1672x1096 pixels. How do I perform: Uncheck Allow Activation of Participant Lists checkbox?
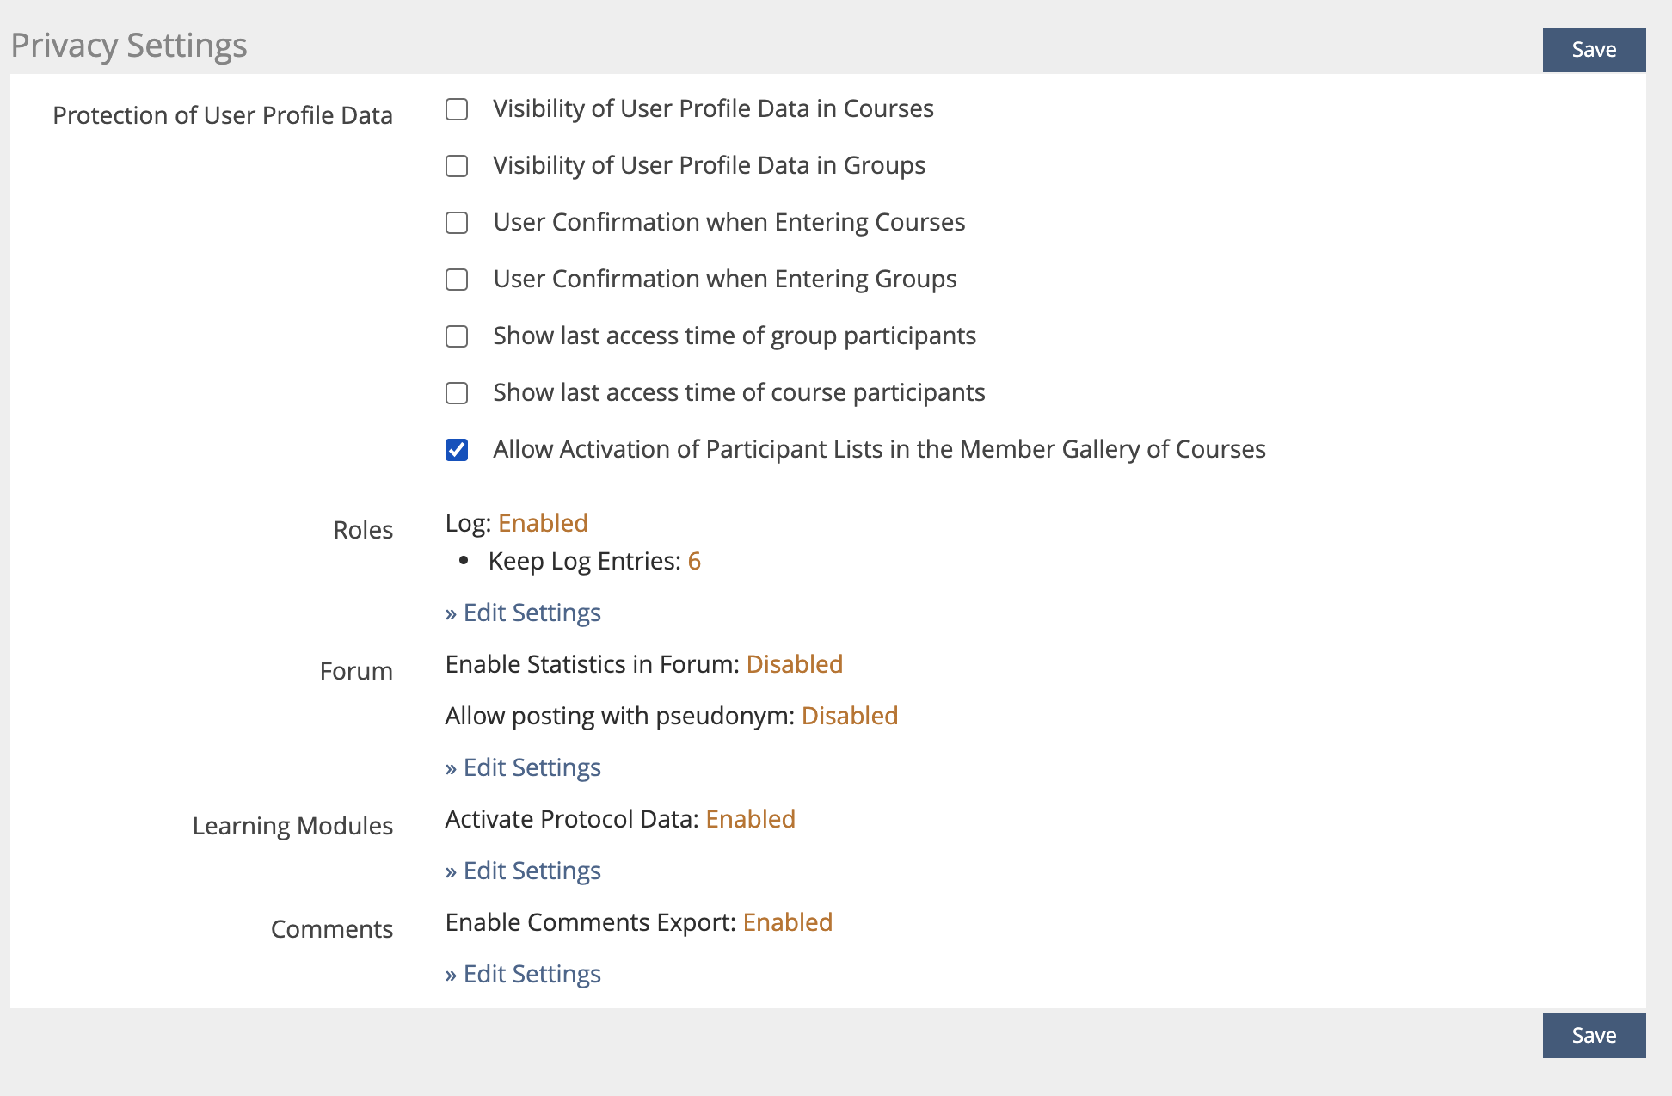coord(457,450)
